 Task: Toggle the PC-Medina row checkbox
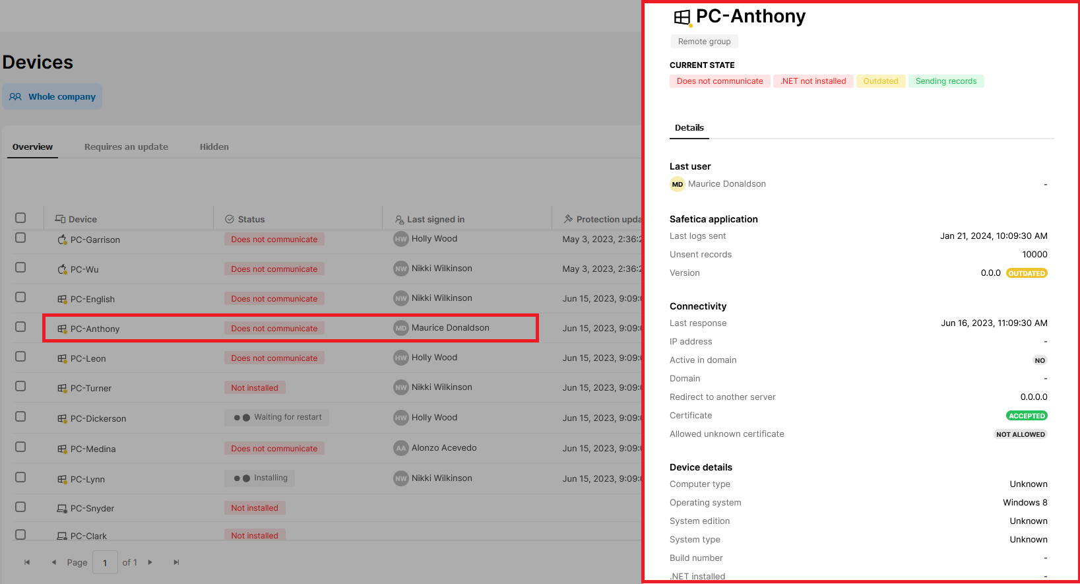20,447
